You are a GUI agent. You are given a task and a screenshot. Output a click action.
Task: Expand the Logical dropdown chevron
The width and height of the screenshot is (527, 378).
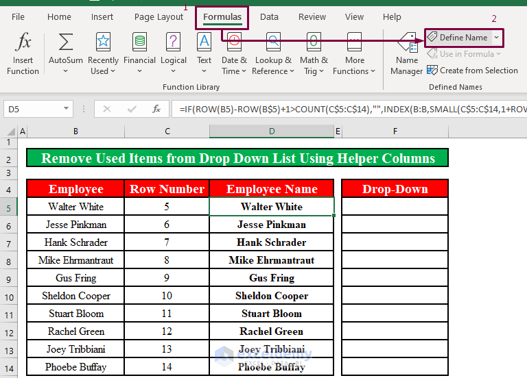tap(173, 71)
